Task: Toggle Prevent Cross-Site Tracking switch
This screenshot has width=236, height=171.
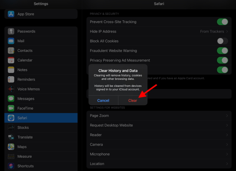Action: pos(222,22)
